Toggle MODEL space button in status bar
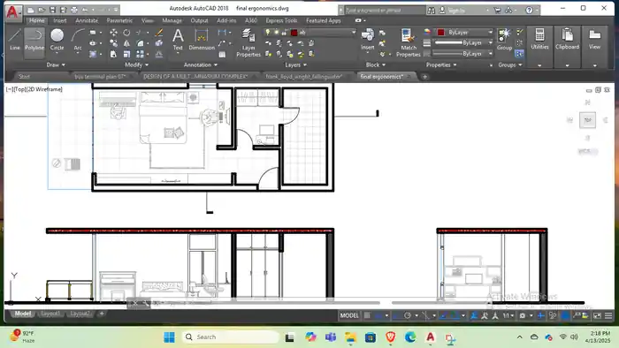Viewport: 619px width, 348px height. click(x=349, y=315)
